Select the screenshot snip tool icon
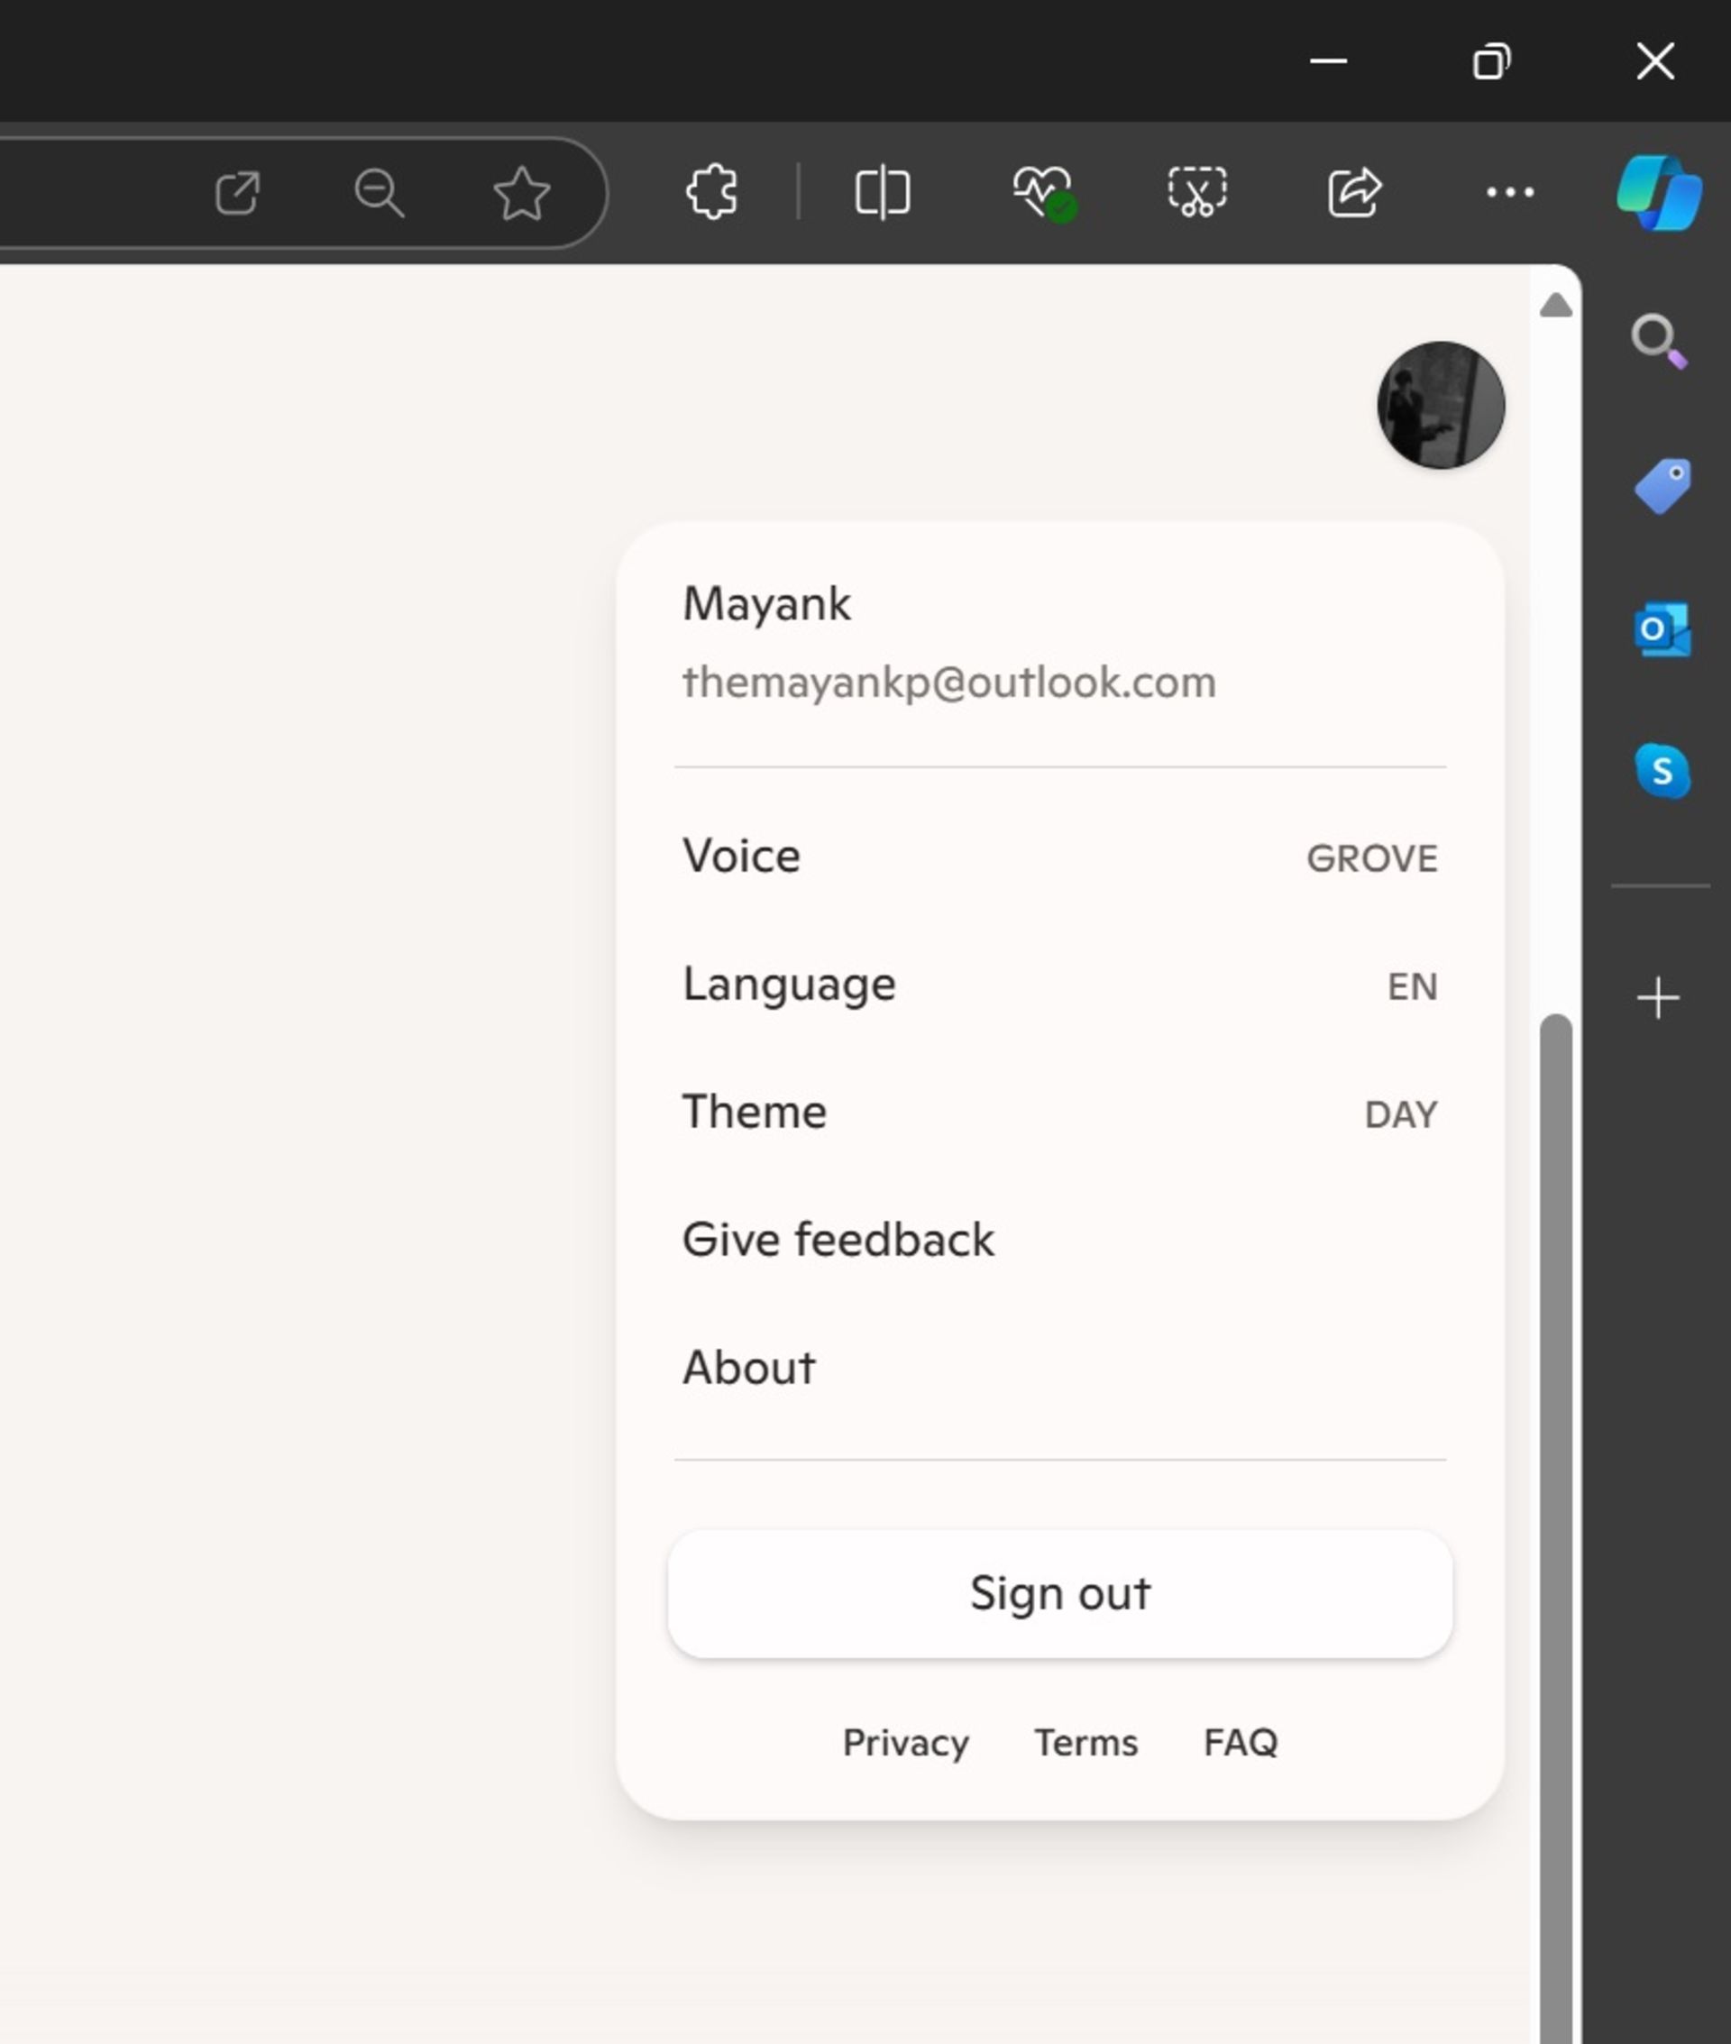The image size is (1731, 2044). click(1197, 190)
